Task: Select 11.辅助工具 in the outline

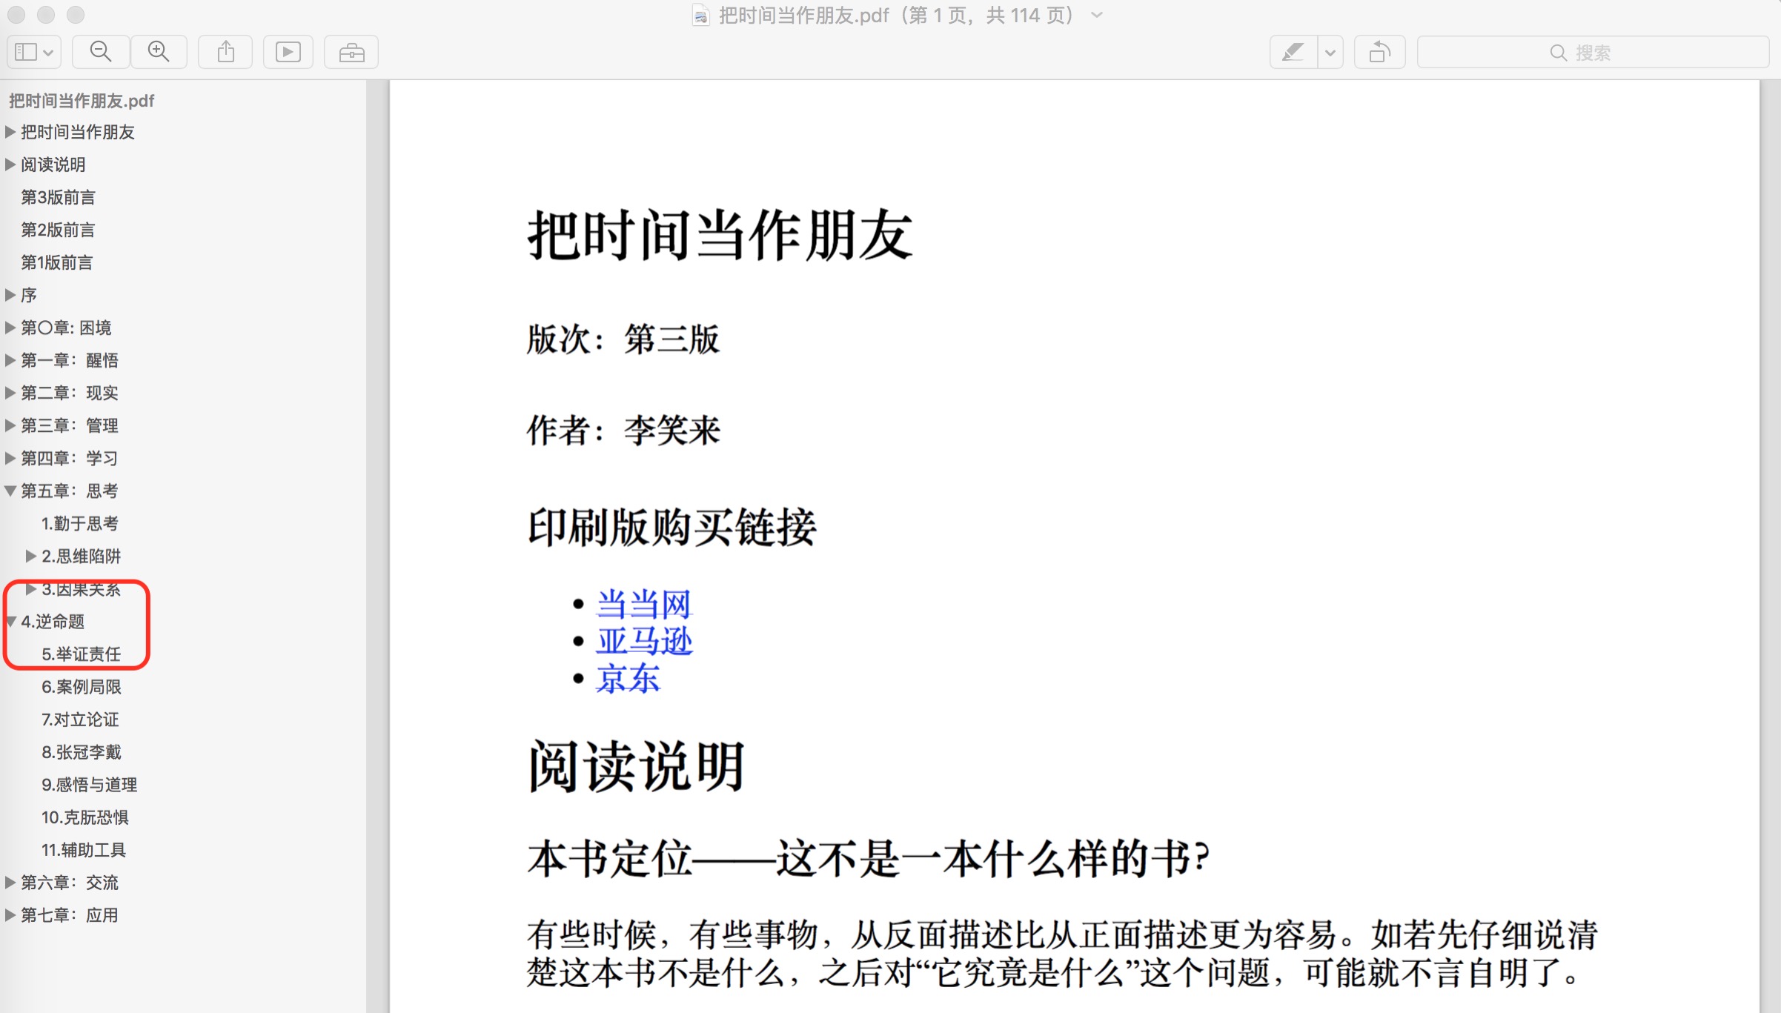Action: click(x=84, y=849)
